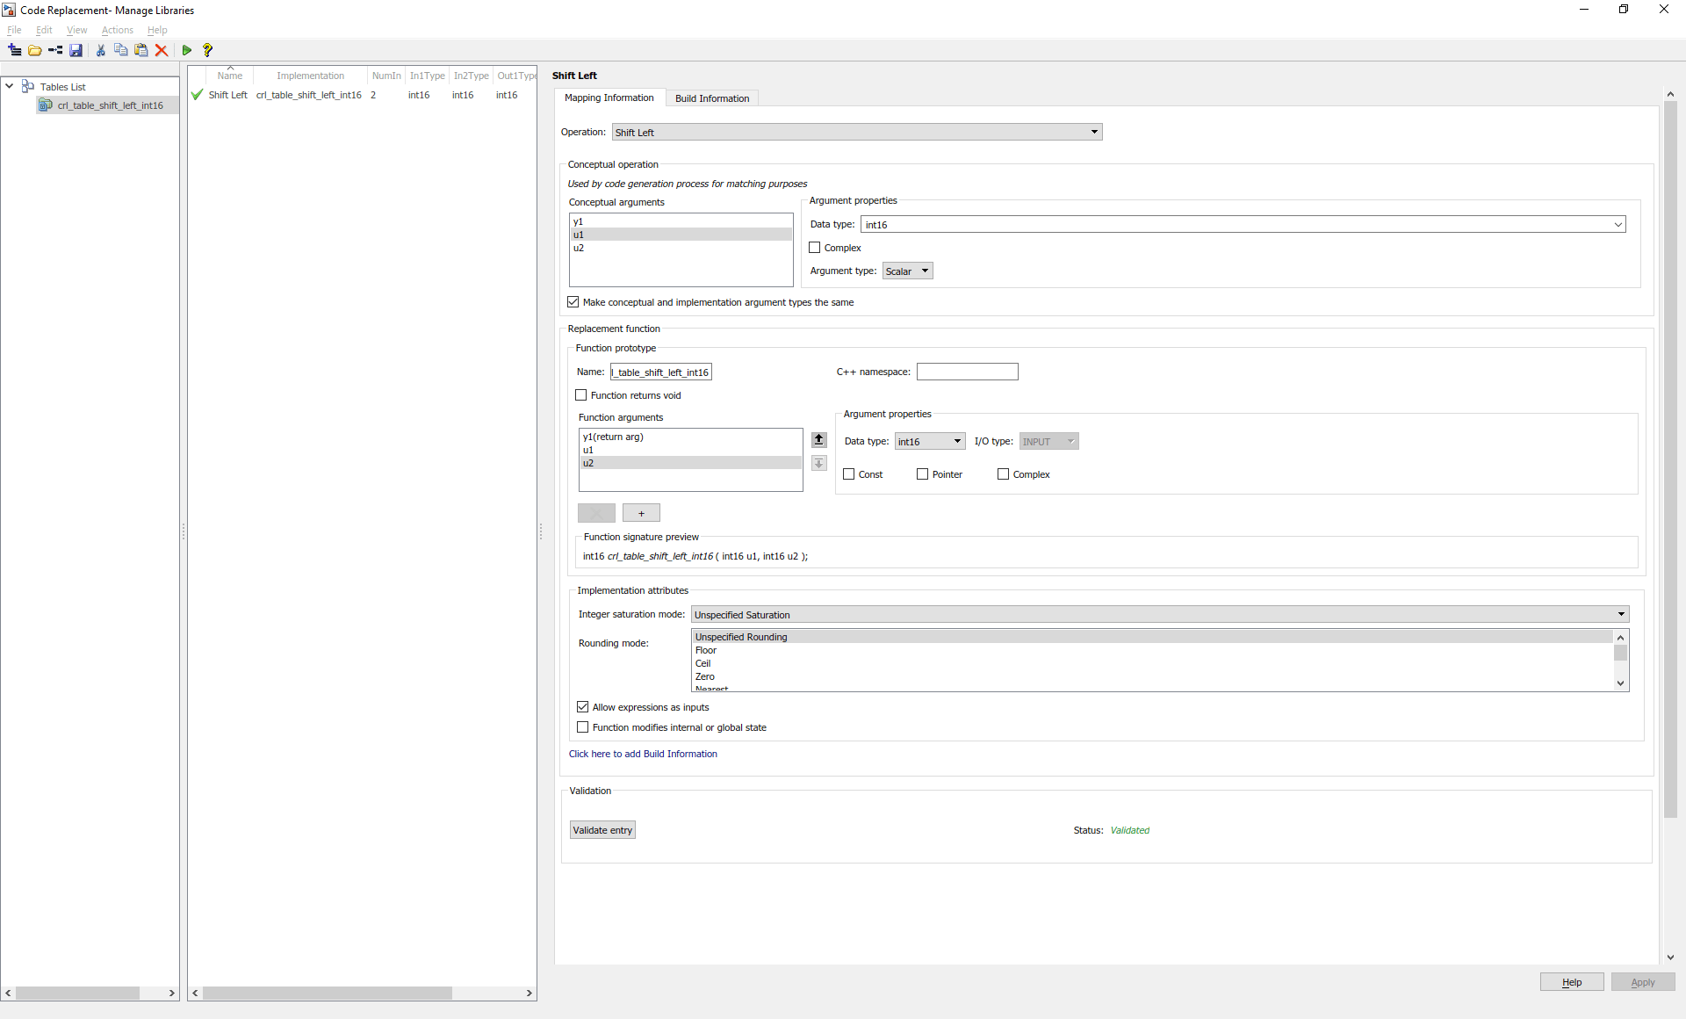The image size is (1686, 1019).
Task: Click the New table toolbar icon
Action: coord(14,50)
